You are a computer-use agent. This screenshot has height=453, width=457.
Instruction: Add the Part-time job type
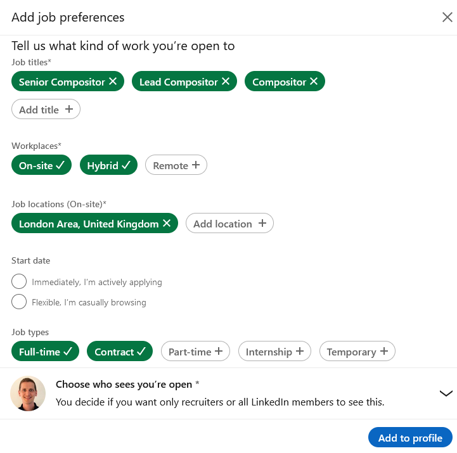click(x=195, y=352)
